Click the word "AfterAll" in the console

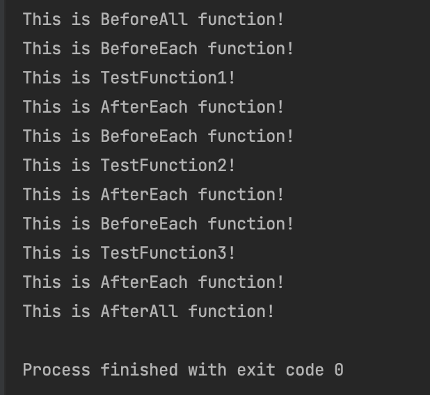click(x=139, y=312)
